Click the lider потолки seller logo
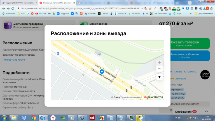Viewport: 215px width, 121px height. [205, 75]
